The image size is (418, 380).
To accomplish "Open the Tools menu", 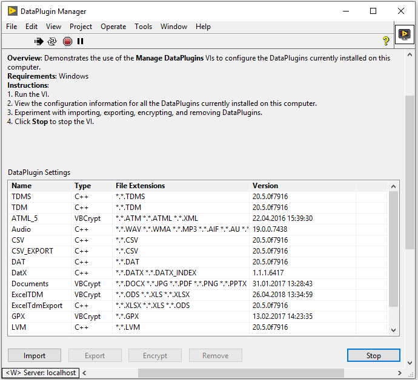I will point(143,27).
